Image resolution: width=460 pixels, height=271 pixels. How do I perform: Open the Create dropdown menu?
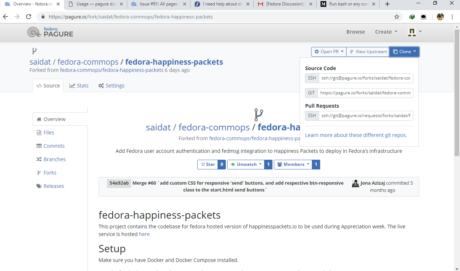click(386, 32)
